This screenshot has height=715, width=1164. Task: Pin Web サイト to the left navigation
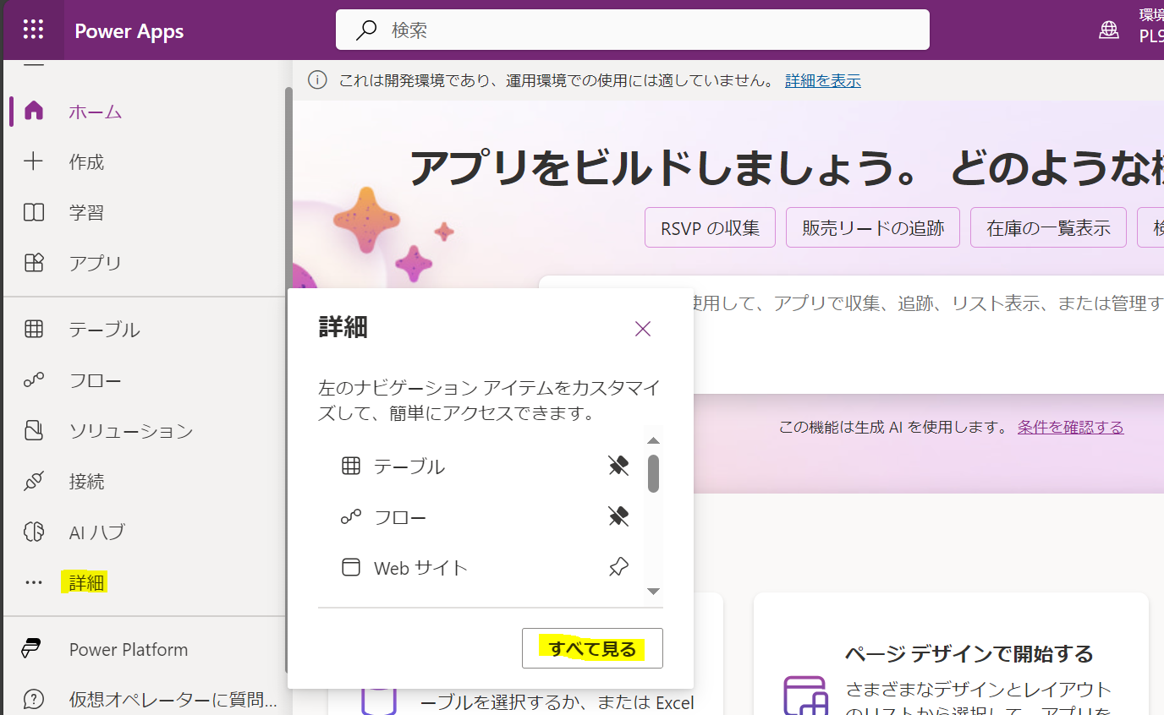pos(618,567)
